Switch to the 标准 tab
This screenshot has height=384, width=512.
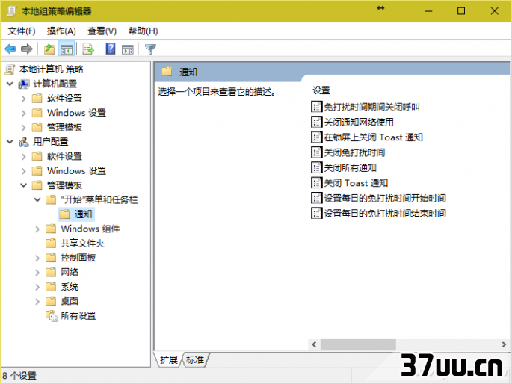point(195,360)
